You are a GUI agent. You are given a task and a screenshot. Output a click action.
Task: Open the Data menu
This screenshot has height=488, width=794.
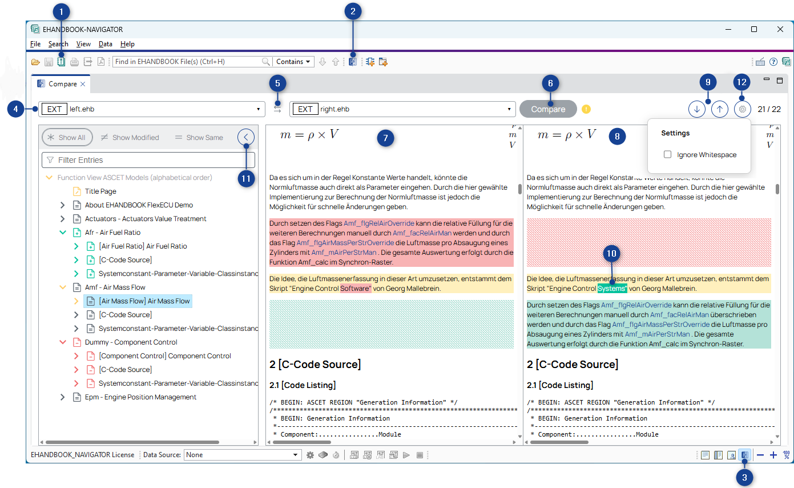[x=105, y=44]
